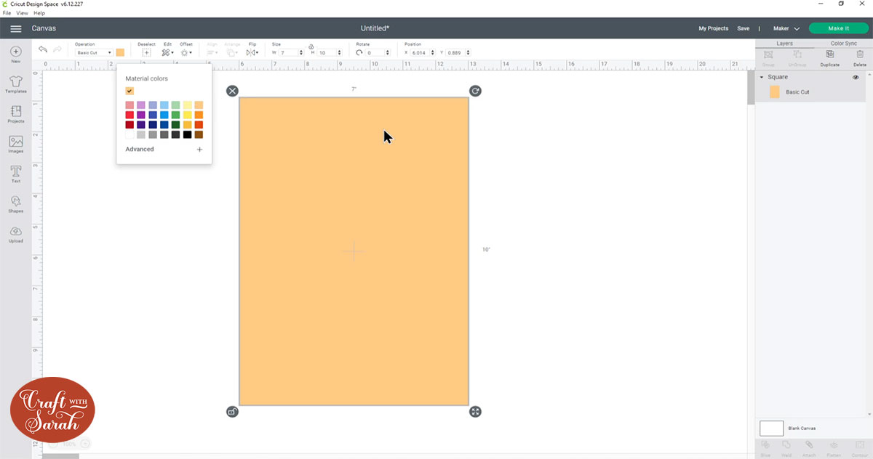873x459 pixels.
Task: Click My Projects in the header
Action: (x=713, y=28)
